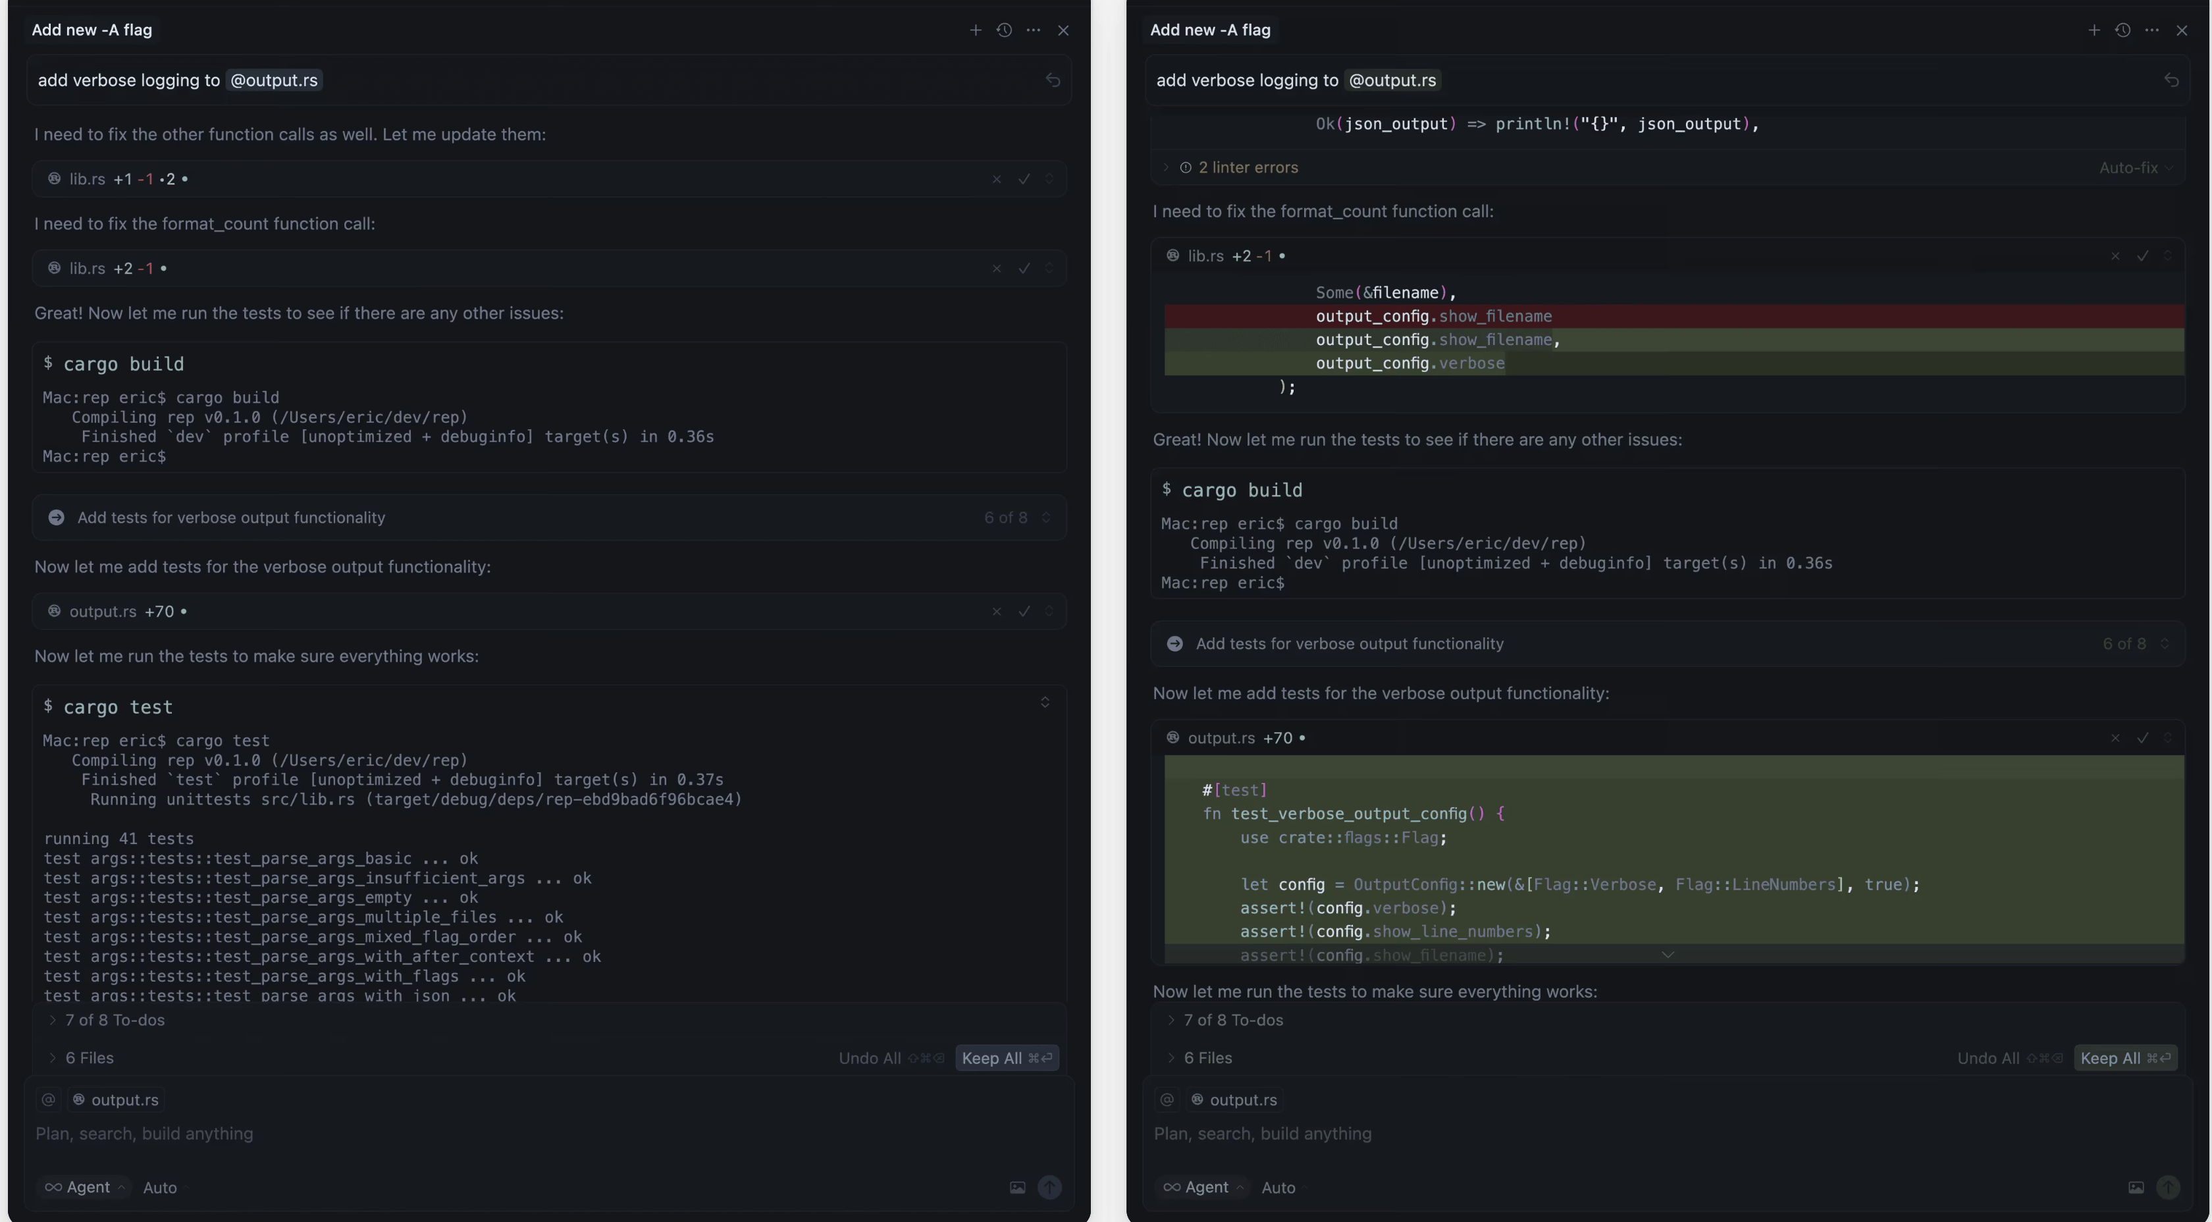Screen dimensions: 2212x1222
Task: Click the output.rs context chip in left input
Action: pyautogui.click(x=115, y=1100)
